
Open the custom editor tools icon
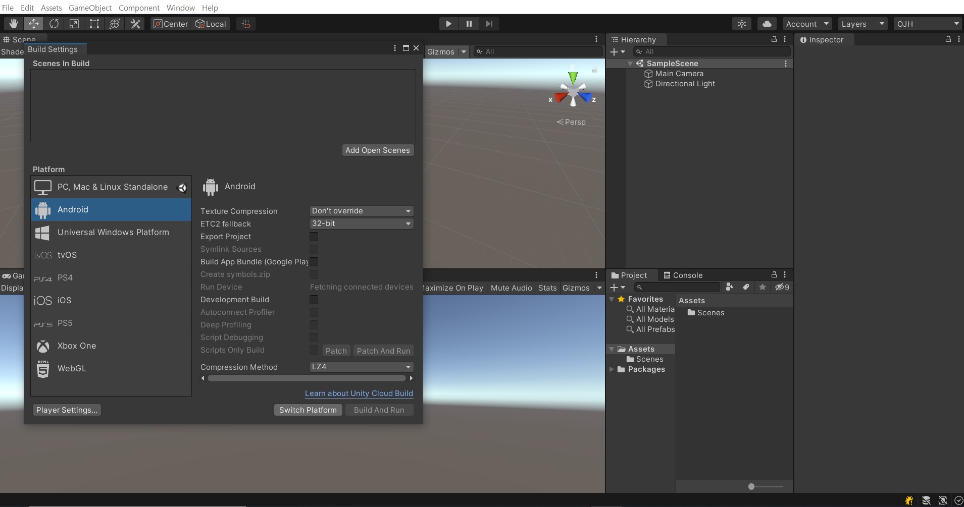pos(135,24)
